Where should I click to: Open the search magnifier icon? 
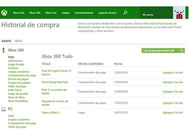coord(125,13)
